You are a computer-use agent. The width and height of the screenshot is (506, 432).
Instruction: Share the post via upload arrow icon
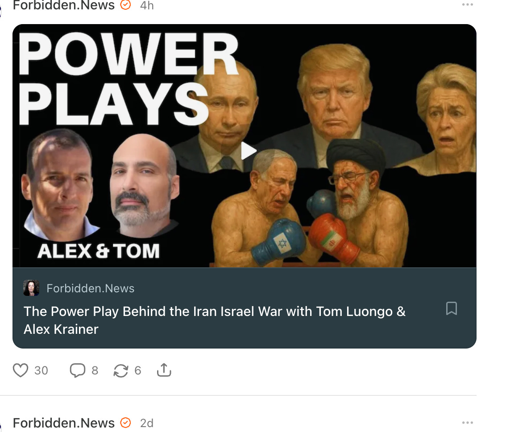[164, 370]
